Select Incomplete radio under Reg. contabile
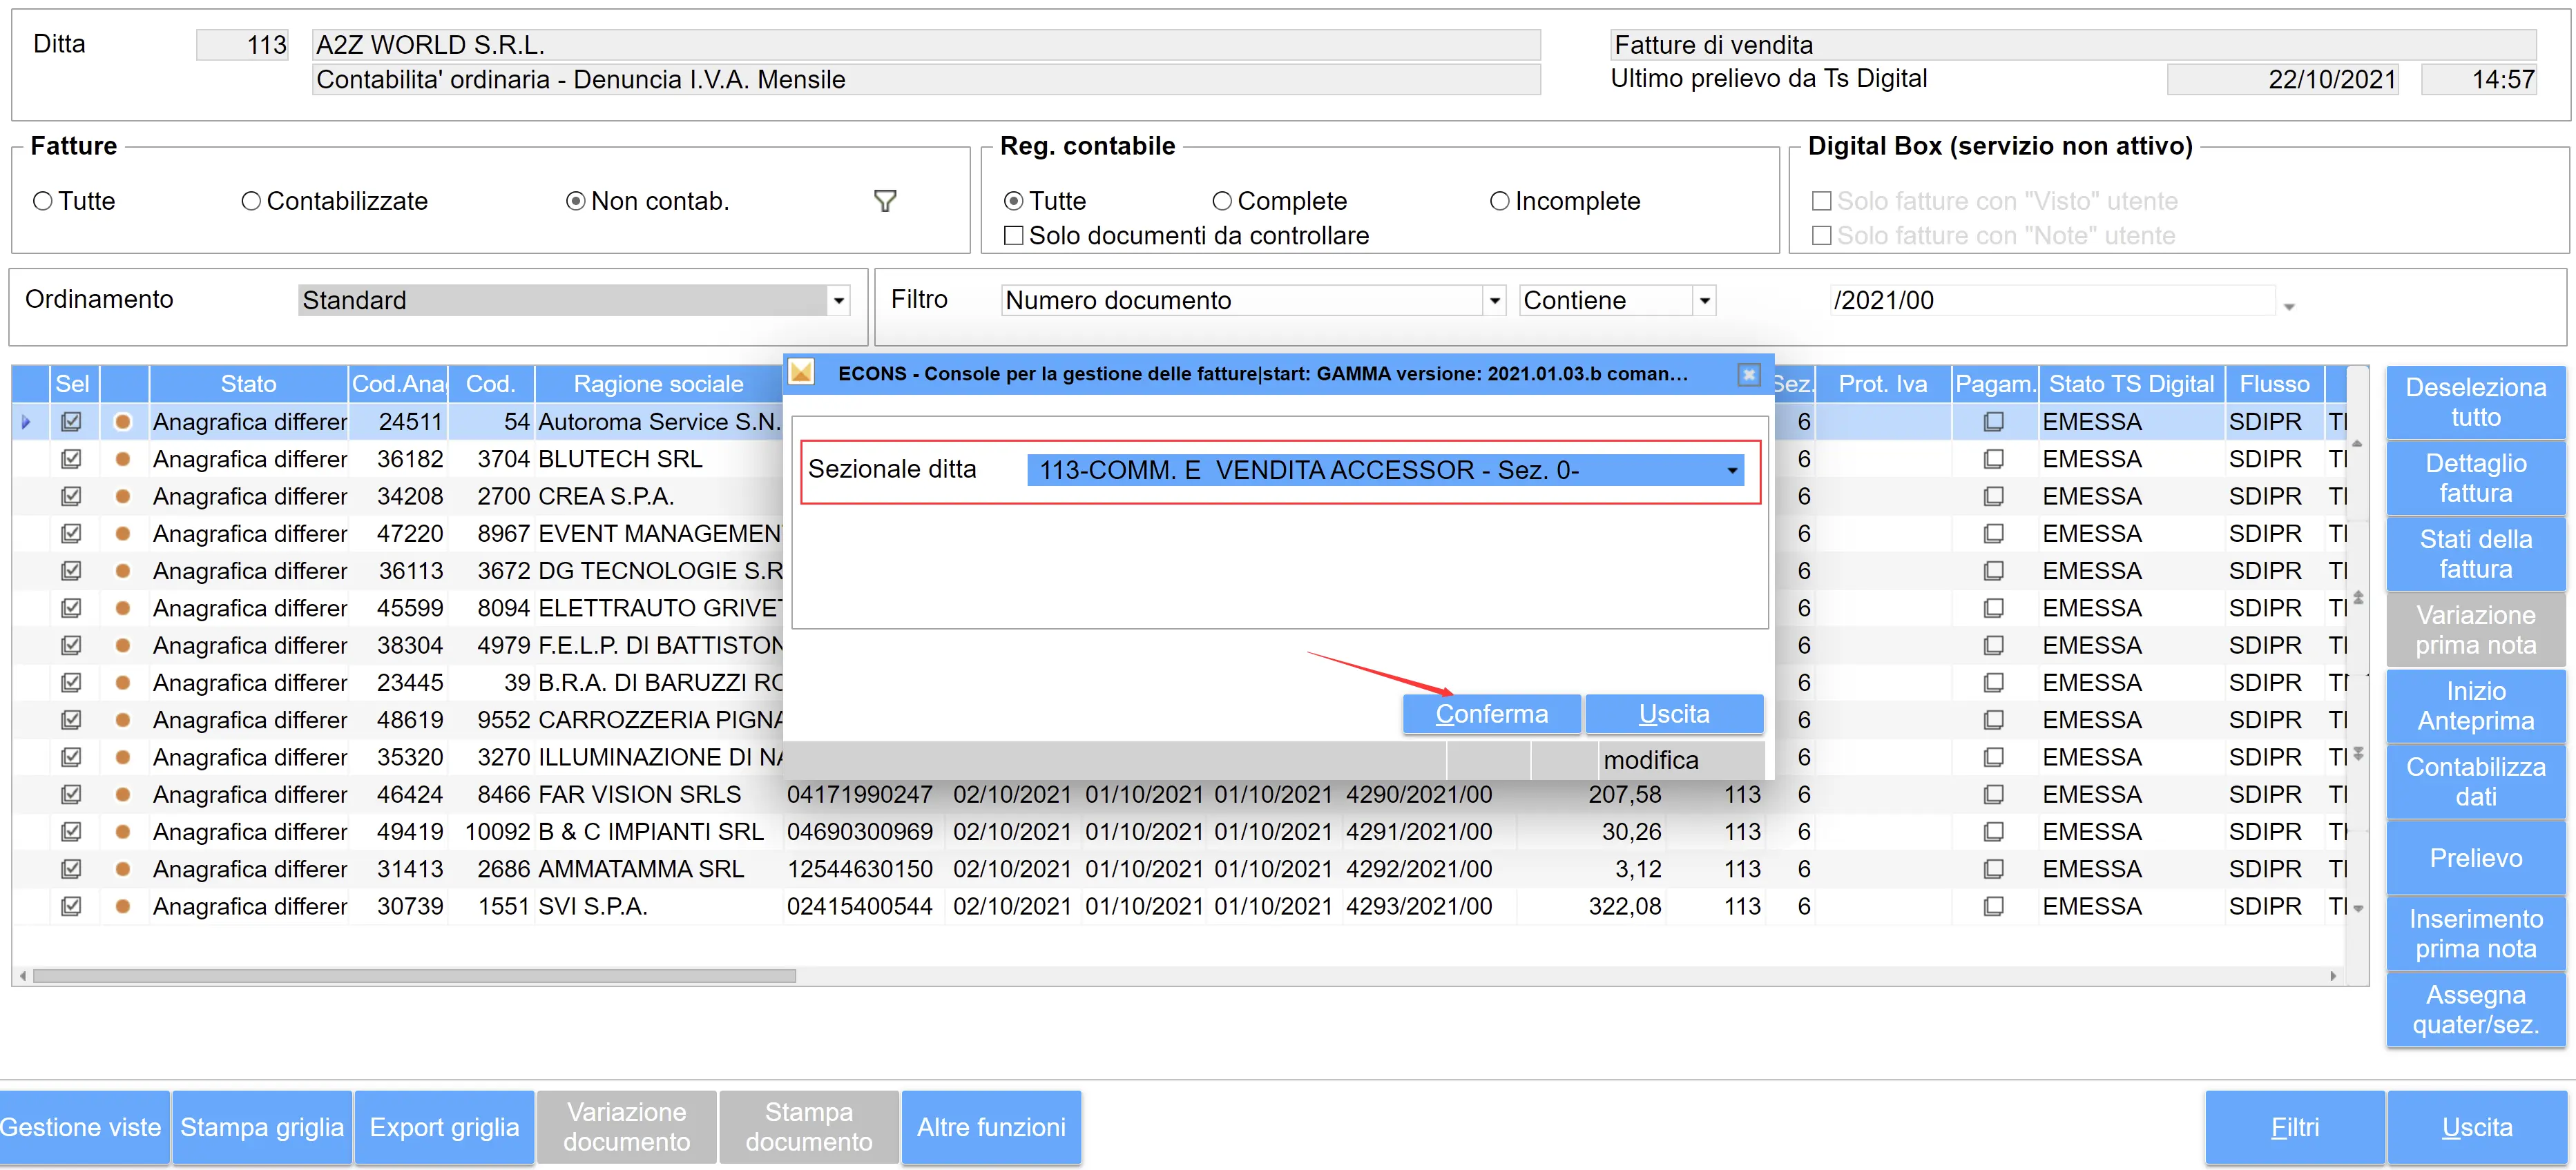This screenshot has height=1170, width=2576. click(x=1499, y=202)
